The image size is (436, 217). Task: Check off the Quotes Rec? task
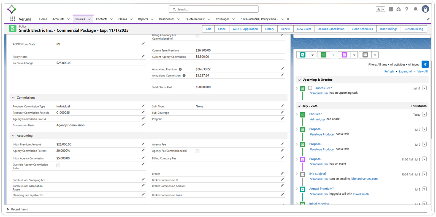point(310,88)
